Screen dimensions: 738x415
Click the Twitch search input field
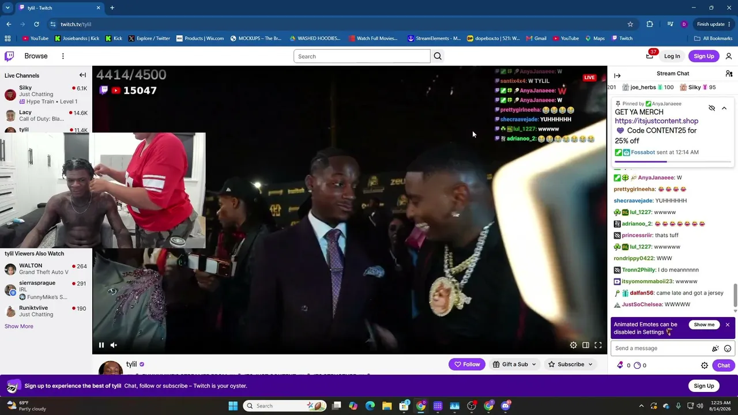click(362, 56)
